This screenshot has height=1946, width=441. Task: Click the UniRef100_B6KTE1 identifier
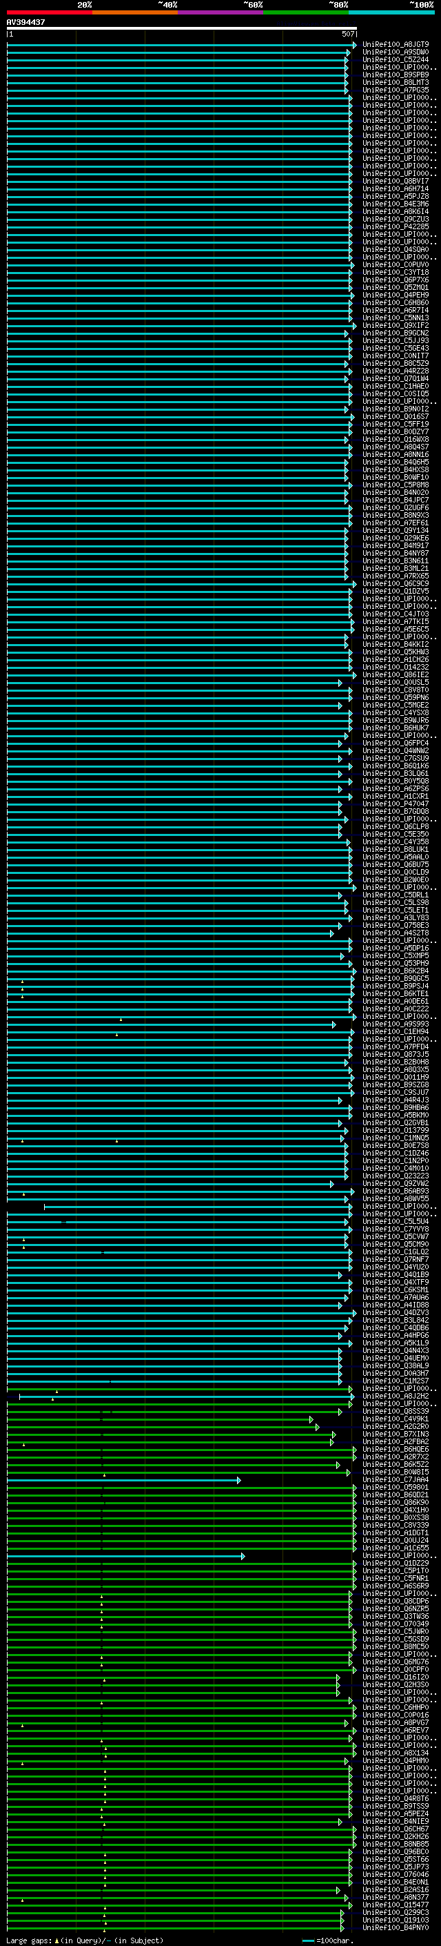(x=396, y=994)
